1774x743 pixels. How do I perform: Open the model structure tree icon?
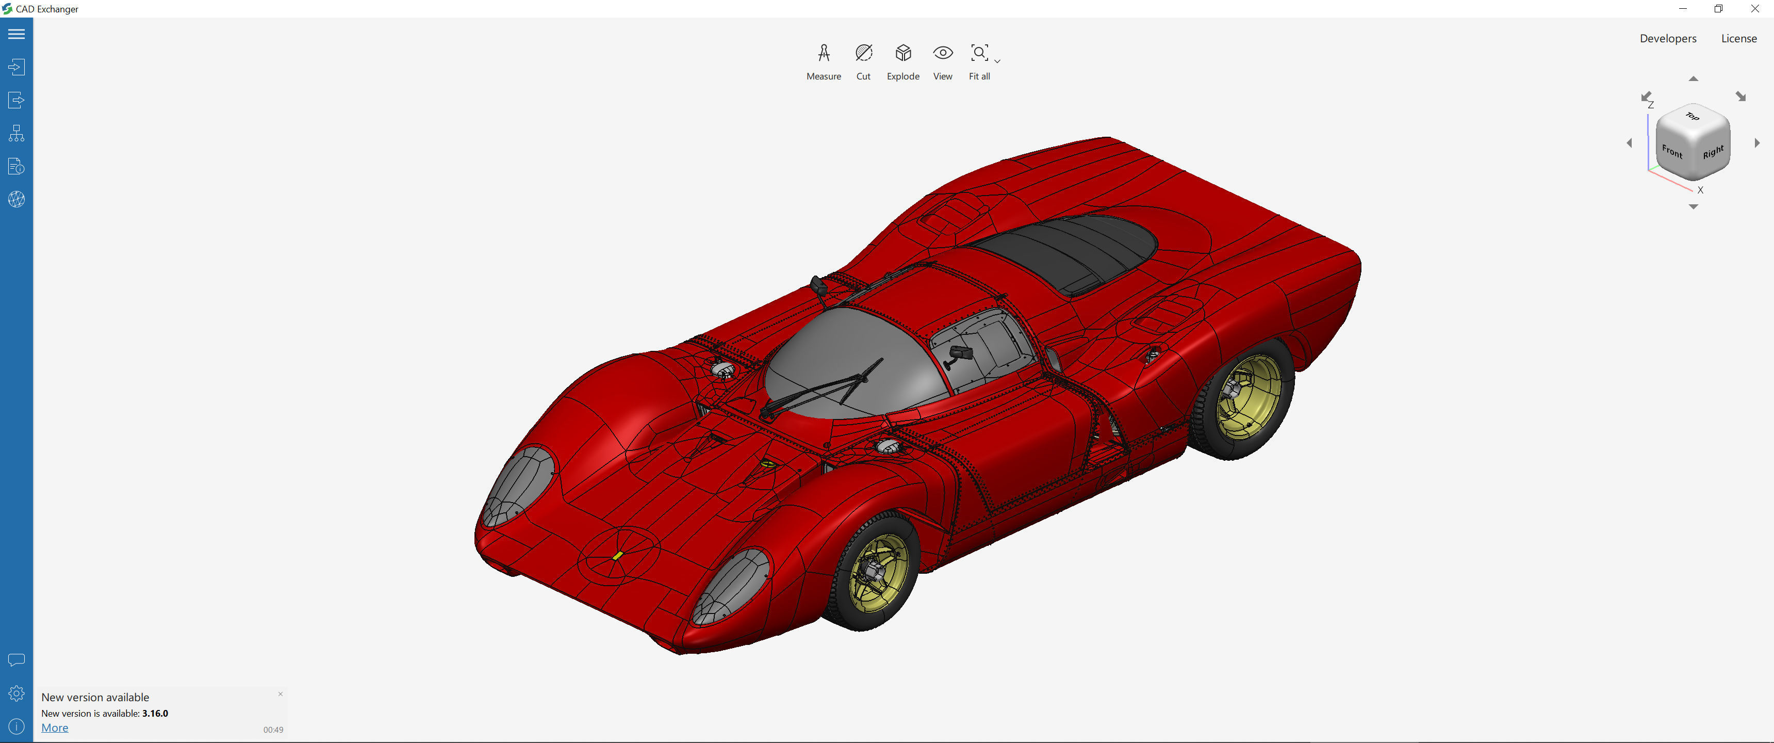(x=17, y=133)
